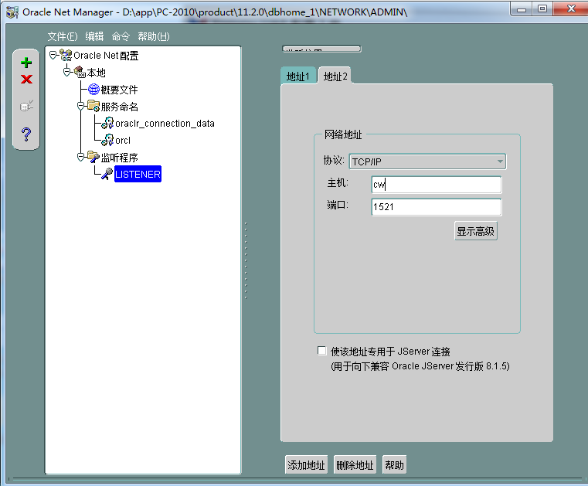
Task: Open the 帮助(H) menu
Action: 154,36
